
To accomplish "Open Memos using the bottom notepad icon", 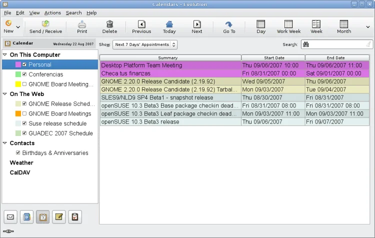I will [59, 217].
